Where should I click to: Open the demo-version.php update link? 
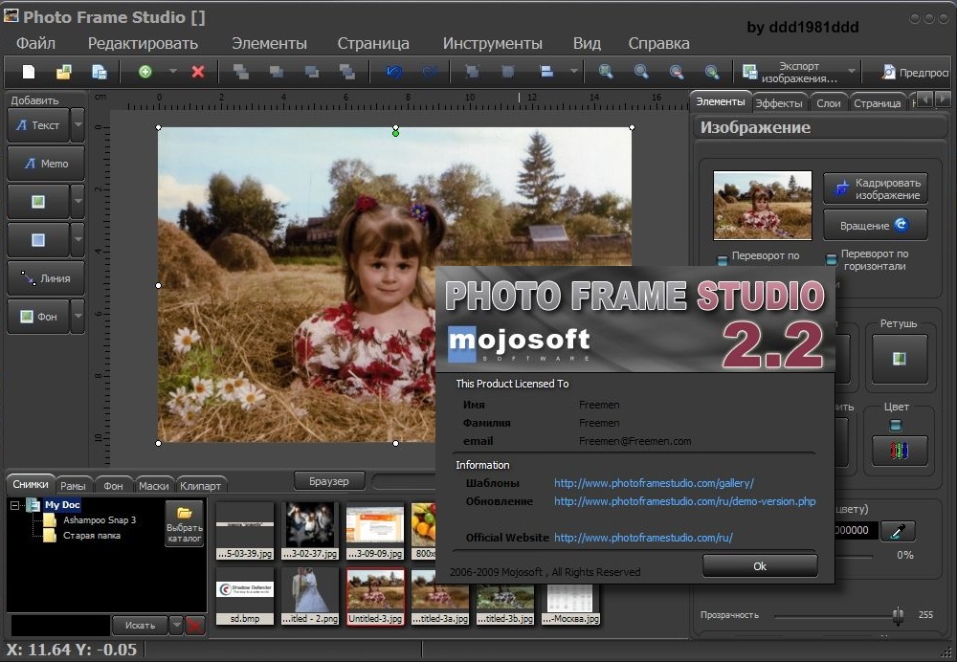(685, 501)
